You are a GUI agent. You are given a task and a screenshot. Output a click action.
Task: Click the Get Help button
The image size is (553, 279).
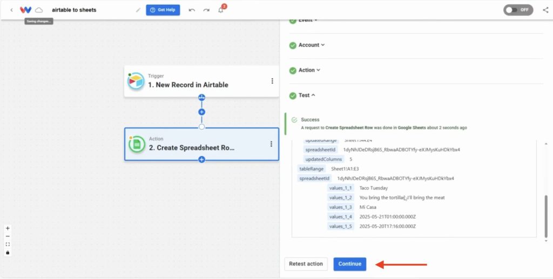(163, 10)
